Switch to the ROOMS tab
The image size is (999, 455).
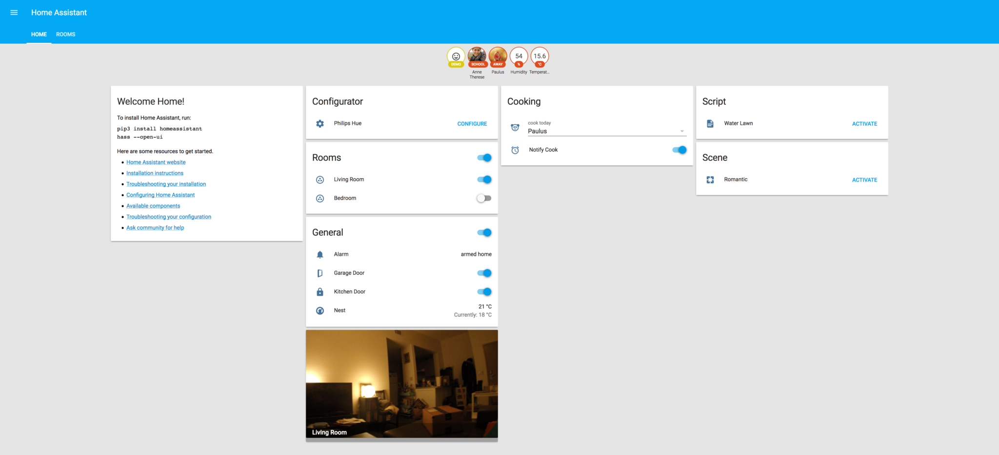tap(65, 34)
